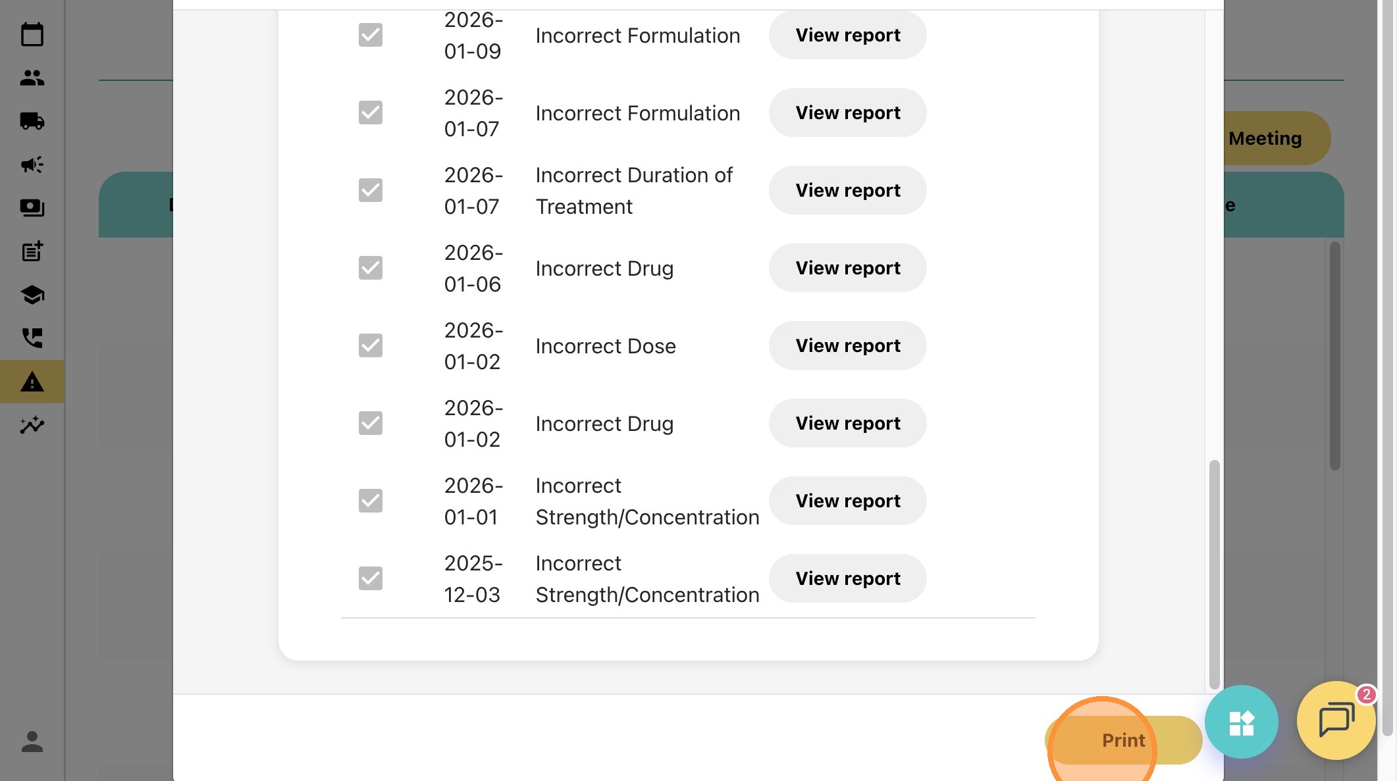Viewport: 1397px width, 781px height.
Task: Open the megaphone announcements icon
Action: click(32, 164)
